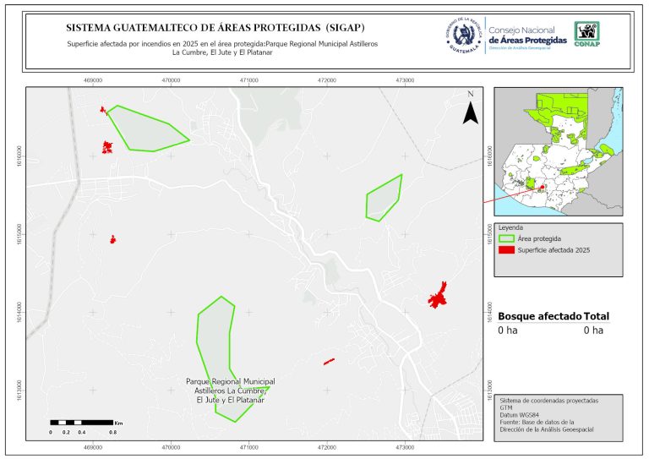The width and height of the screenshot is (649, 459).
Task: Click the kilometer scale bar
Action: pos(81,421)
